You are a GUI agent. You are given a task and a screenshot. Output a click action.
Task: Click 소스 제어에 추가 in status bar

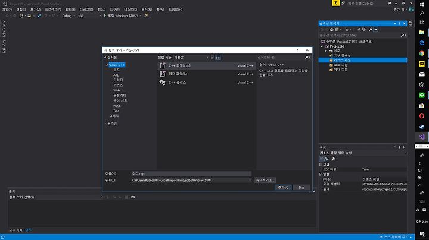396,237
